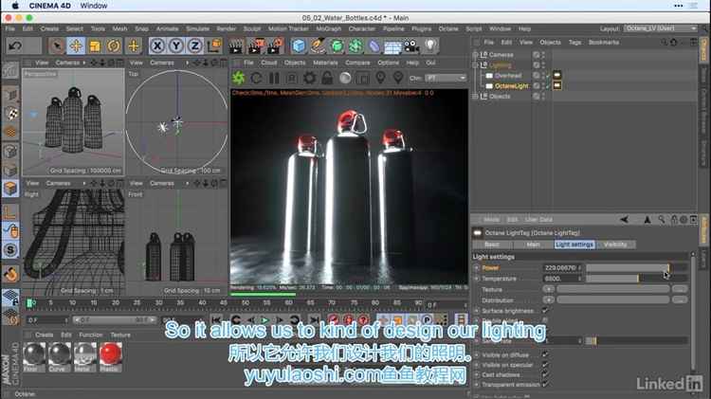Click the Temperature value field
Viewport: 711px width, 399px height.
coord(562,279)
